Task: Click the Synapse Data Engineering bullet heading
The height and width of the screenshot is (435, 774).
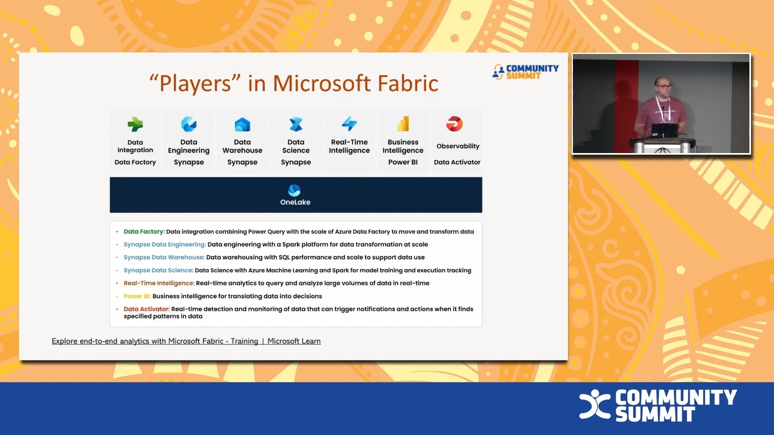Action: tap(164, 244)
